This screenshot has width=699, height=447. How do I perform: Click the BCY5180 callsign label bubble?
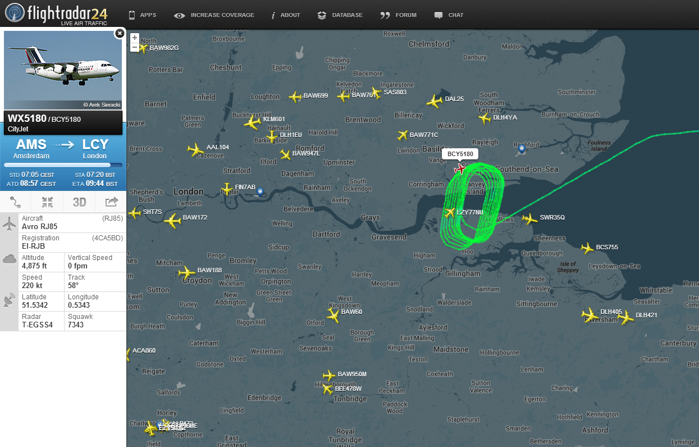460,154
